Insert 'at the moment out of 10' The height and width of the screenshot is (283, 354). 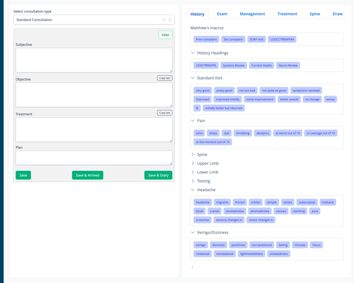[213, 142]
